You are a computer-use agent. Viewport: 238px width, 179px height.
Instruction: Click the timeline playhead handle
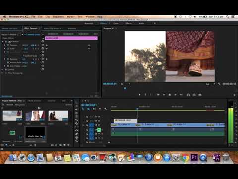click(137, 109)
